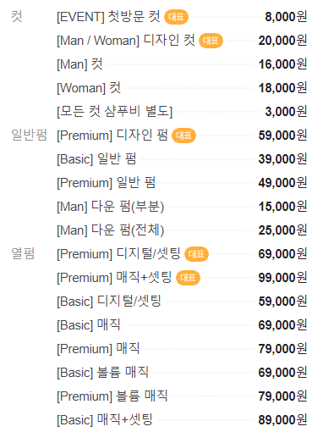Select [Man] 다운 펌(전체) item
The image size is (312, 432).
point(111,230)
